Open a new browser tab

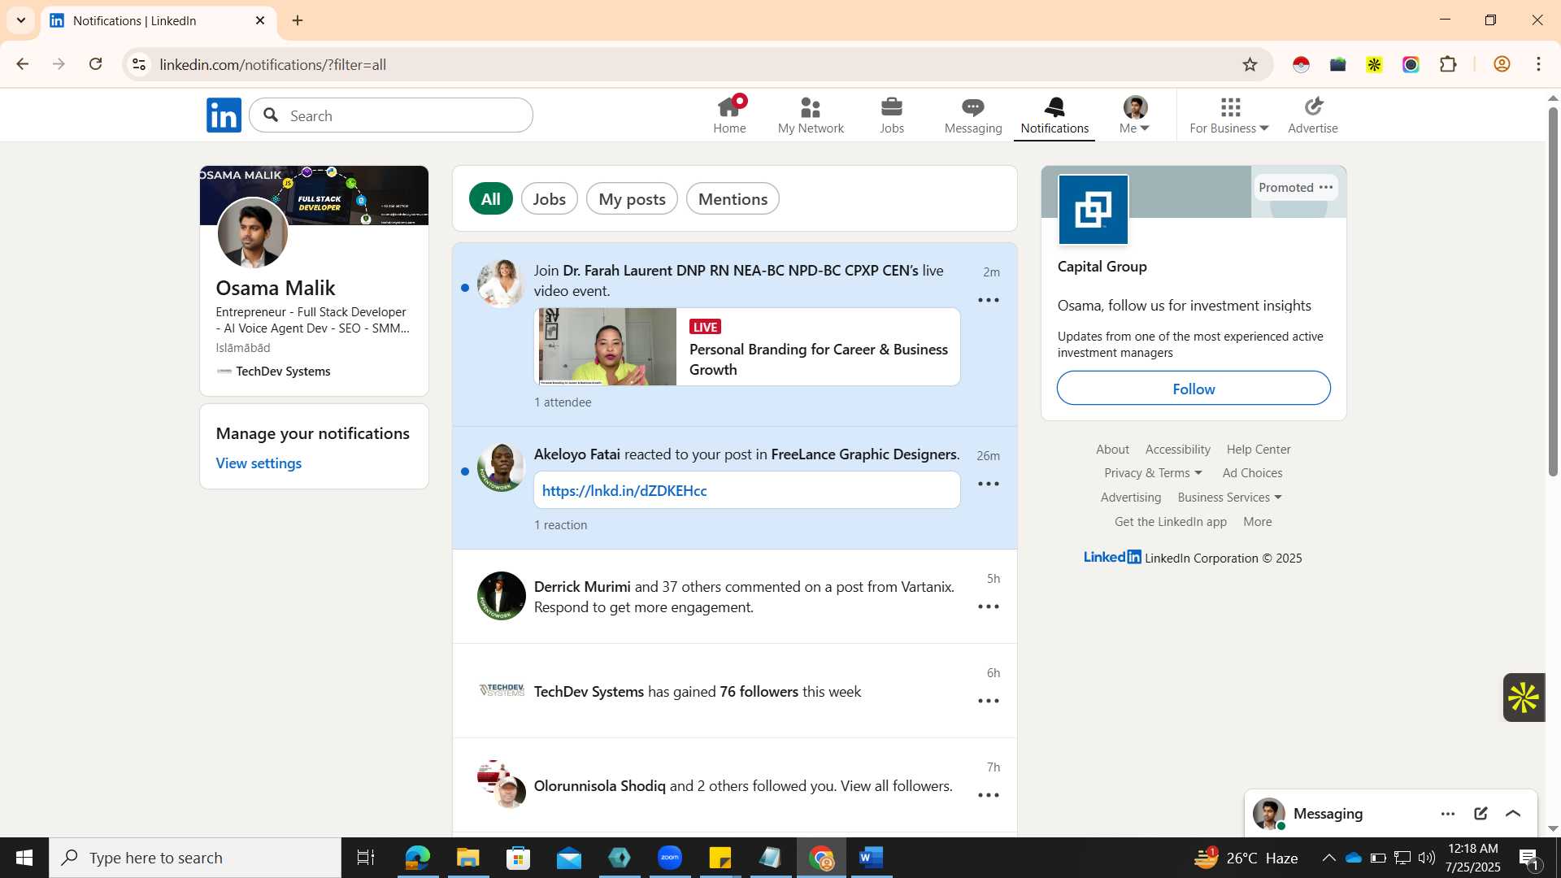(x=298, y=21)
